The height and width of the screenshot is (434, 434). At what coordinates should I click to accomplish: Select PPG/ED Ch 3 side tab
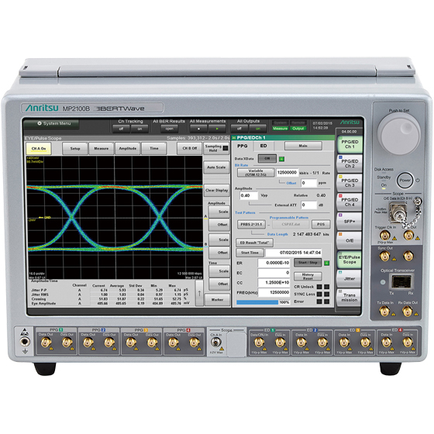coord(350,183)
